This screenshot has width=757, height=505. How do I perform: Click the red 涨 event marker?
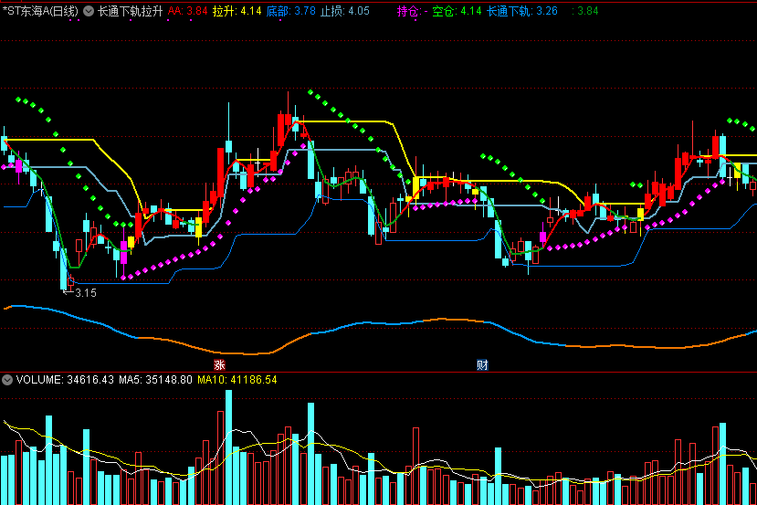click(219, 365)
